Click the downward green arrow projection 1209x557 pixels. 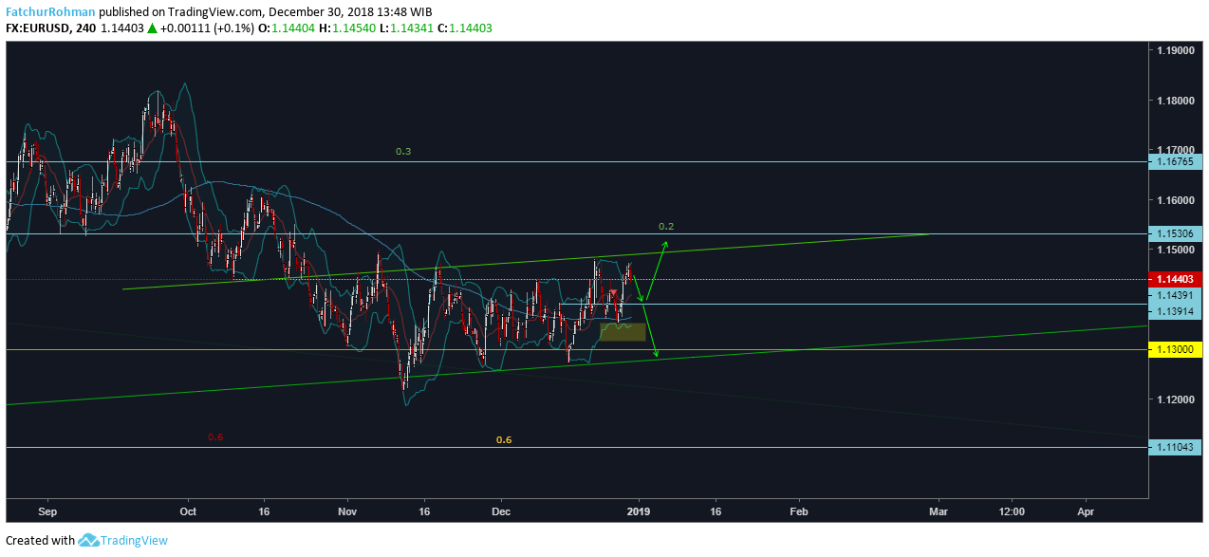coord(650,330)
